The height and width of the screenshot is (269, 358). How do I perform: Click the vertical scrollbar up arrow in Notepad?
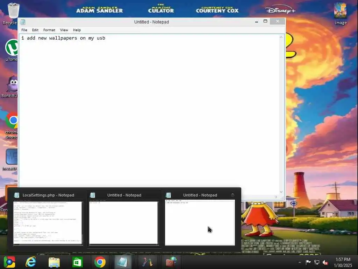pos(281,37)
